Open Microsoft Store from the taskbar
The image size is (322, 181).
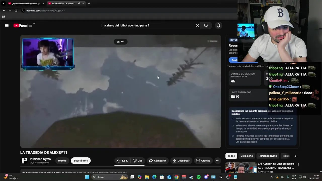(162, 177)
